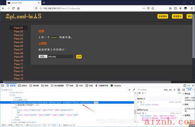Open the sidebar tabs dropdown arrow
195x127 pixels.
pos(194,90)
